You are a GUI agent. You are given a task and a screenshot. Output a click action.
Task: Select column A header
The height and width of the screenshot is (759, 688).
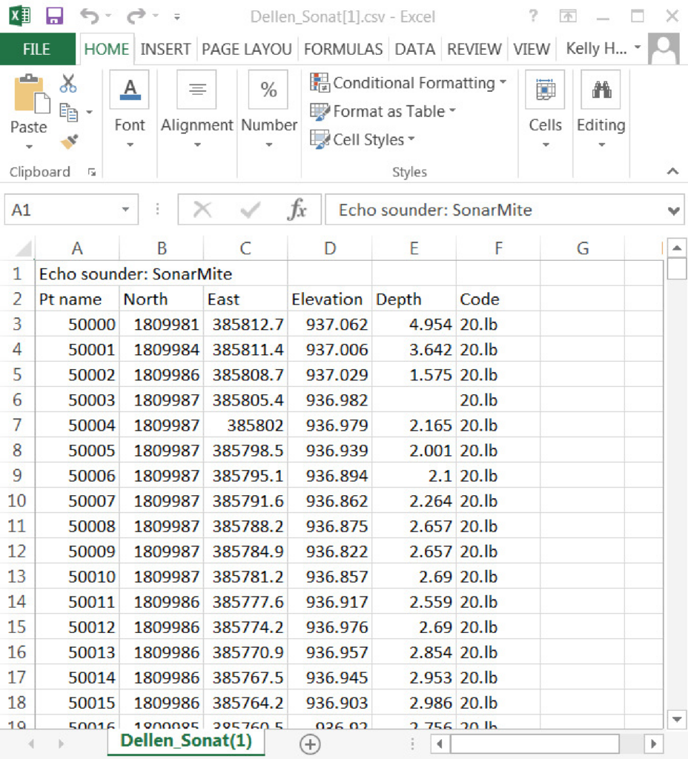[77, 248]
